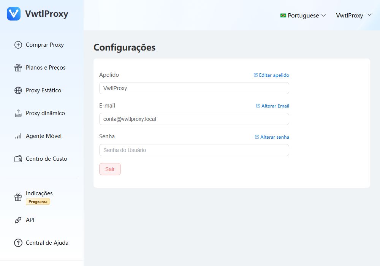
Task: Click the upload icon beside Proxy dinâmico
Action: coord(18,113)
